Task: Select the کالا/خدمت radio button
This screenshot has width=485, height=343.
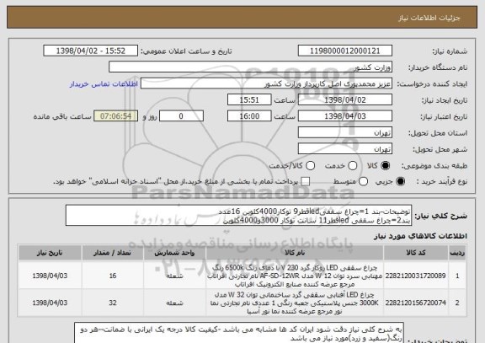Action: point(310,166)
